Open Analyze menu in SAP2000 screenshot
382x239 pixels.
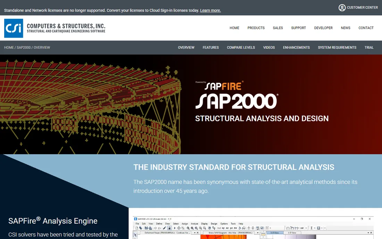click(x=194, y=224)
